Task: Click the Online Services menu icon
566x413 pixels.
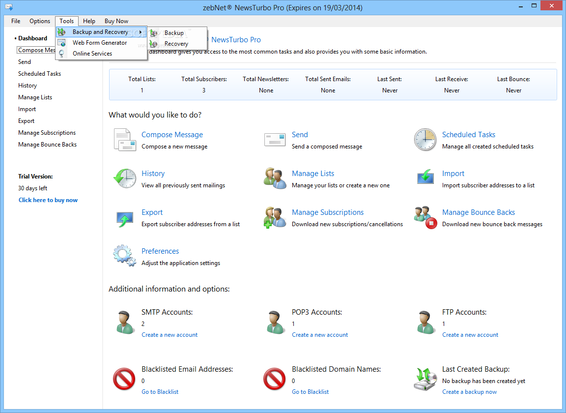Action: pyautogui.click(x=62, y=54)
